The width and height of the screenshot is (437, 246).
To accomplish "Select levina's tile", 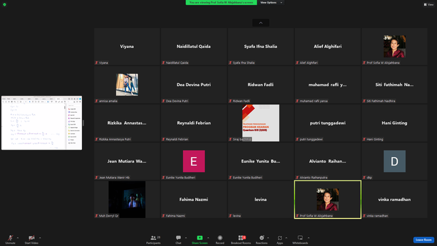I will tap(261, 199).
